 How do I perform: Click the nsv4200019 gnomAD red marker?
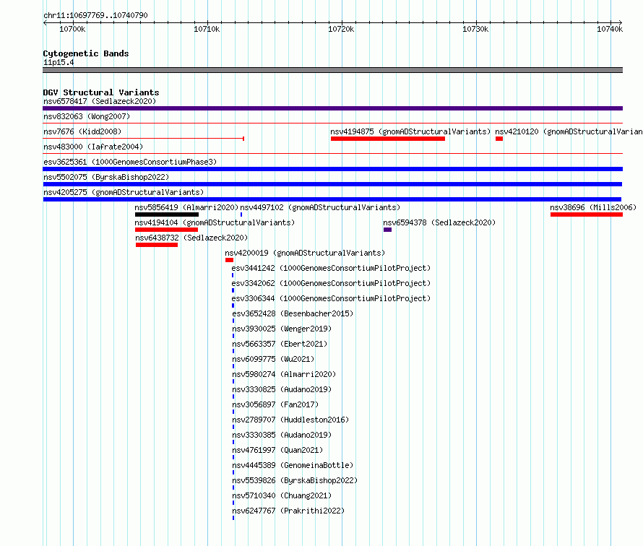[x=229, y=260]
